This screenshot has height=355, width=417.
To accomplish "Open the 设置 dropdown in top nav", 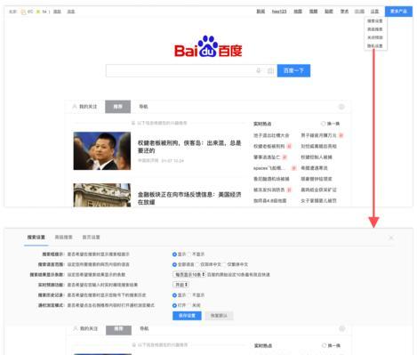I will 374,12.
